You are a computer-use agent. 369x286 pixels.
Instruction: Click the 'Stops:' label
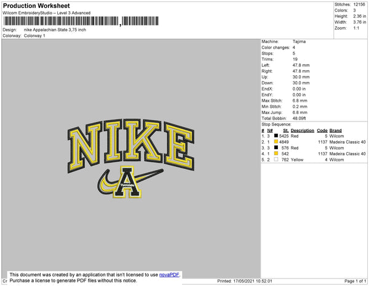(x=268, y=53)
